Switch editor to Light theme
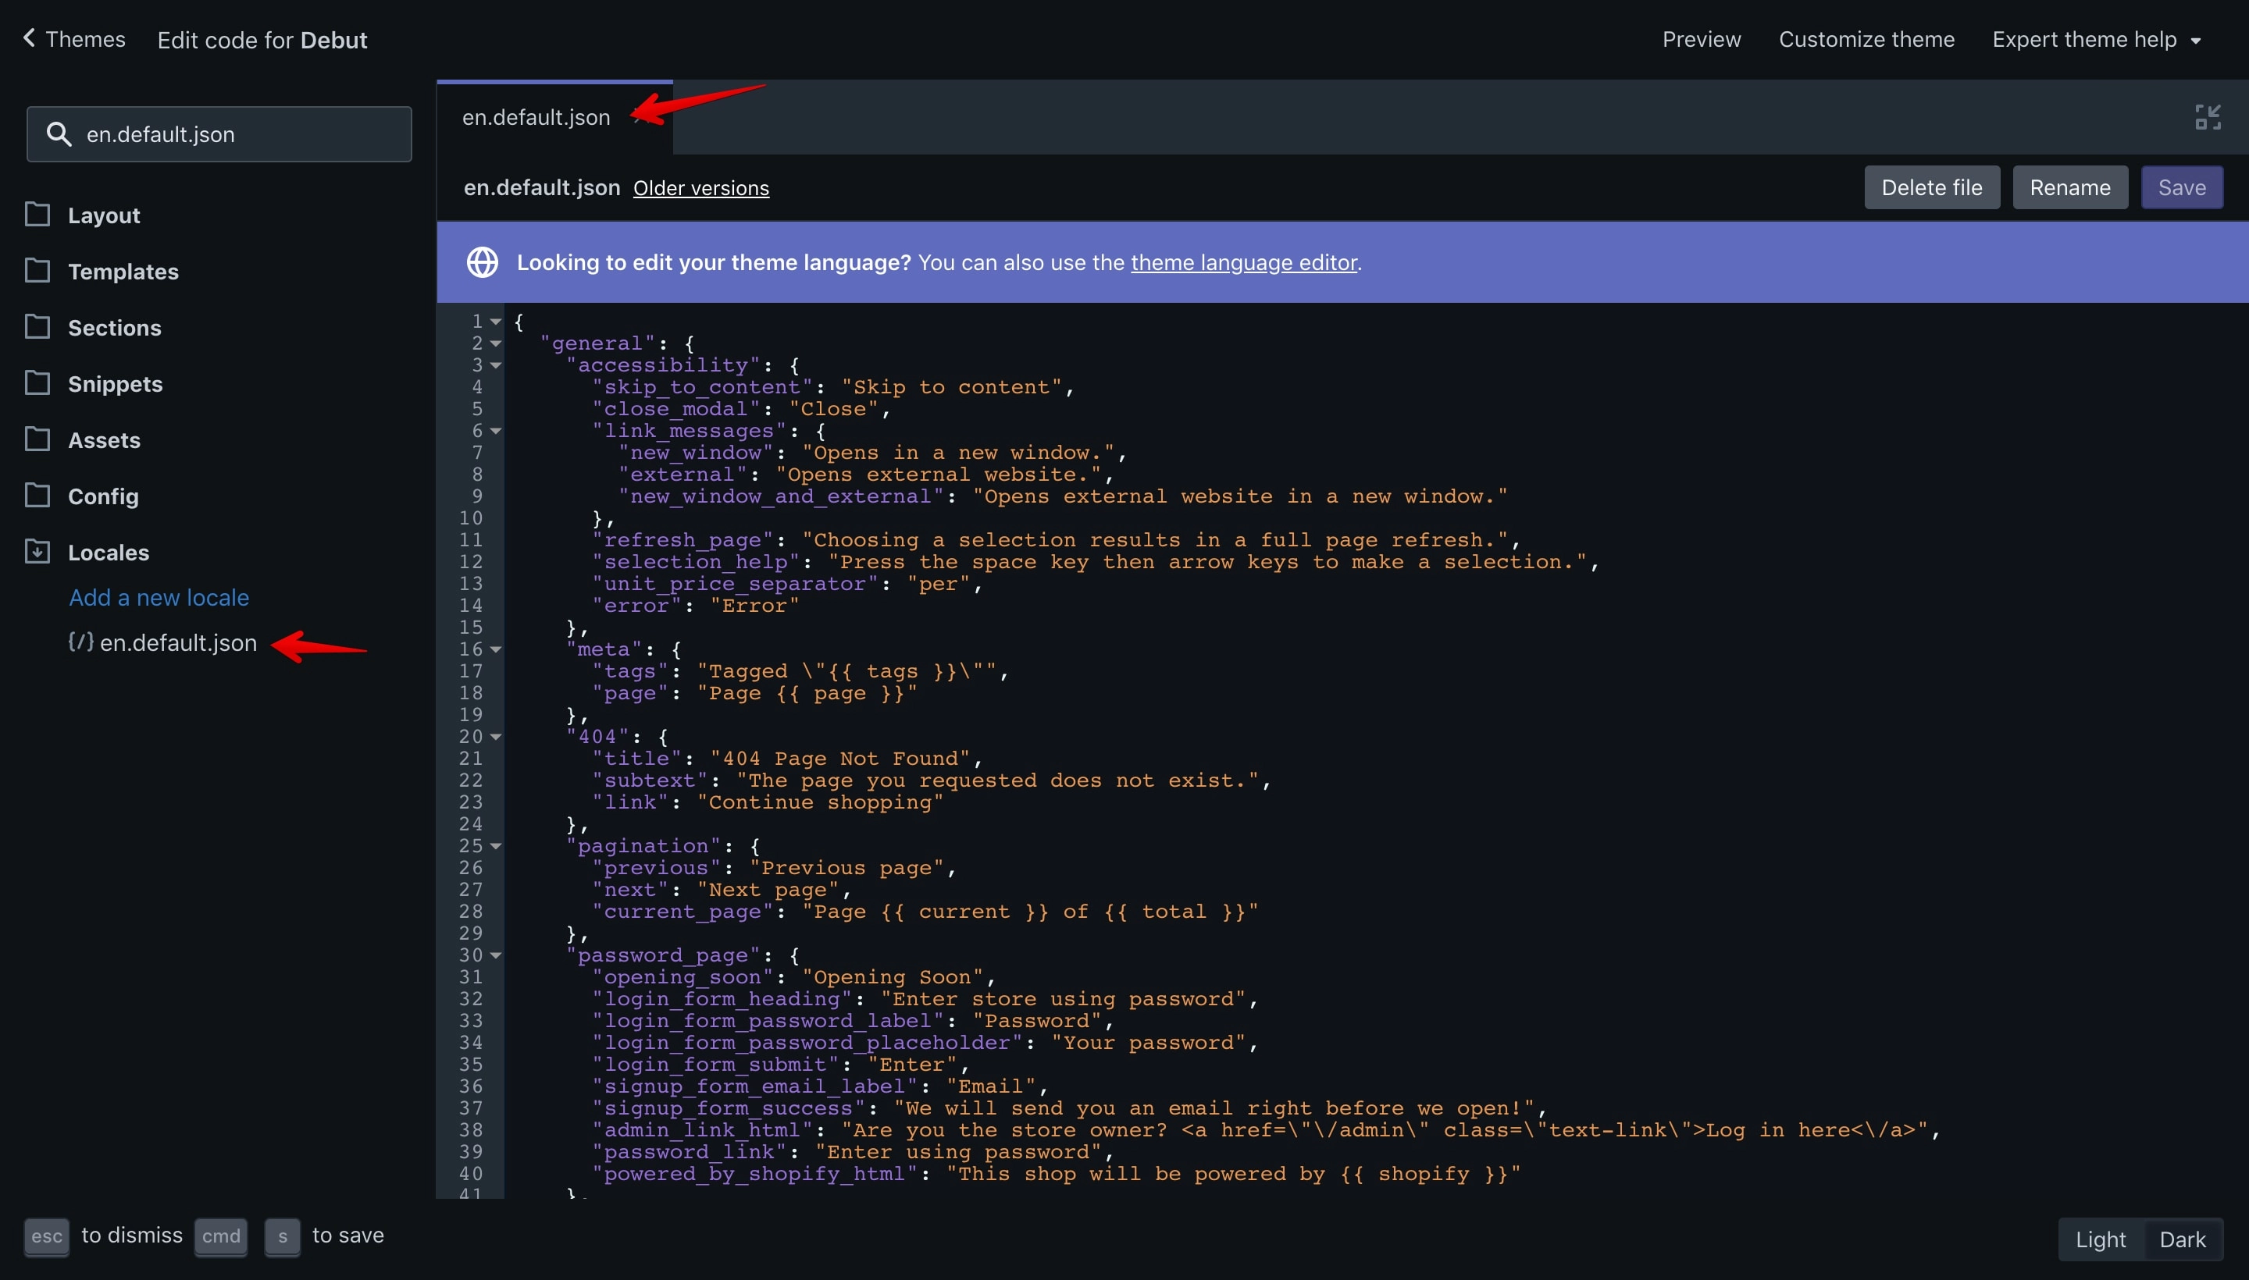 [x=2101, y=1239]
